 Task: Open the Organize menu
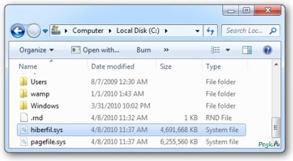(36, 50)
